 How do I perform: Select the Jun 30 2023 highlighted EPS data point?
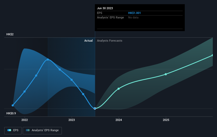pyautogui.click(x=95, y=109)
